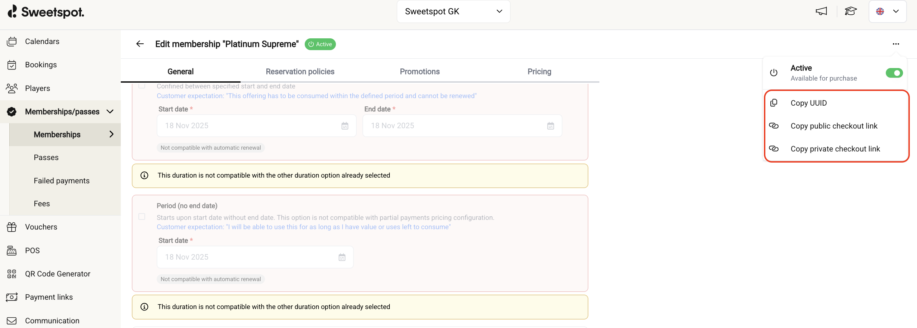Go to POS in the sidebar

[x=32, y=251]
